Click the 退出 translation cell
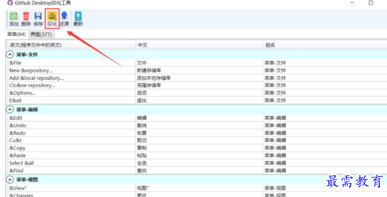This screenshot has width=387, height=197. pyautogui.click(x=199, y=101)
